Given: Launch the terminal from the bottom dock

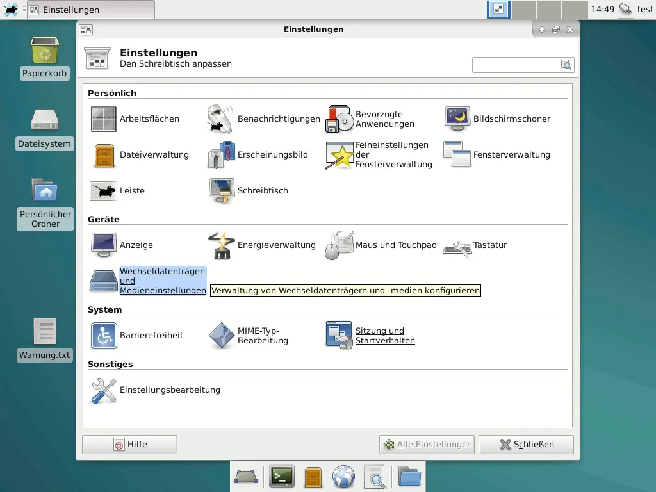Looking at the screenshot, I should (x=281, y=477).
